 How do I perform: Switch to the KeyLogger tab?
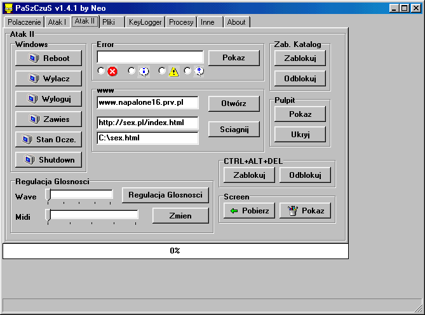pyautogui.click(x=144, y=22)
